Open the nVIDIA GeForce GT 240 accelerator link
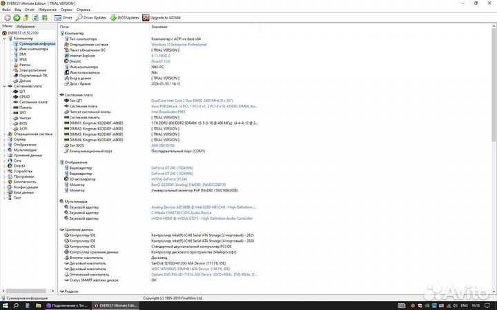Image resolution: width=497 pixels, height=310 pixels. [169, 179]
